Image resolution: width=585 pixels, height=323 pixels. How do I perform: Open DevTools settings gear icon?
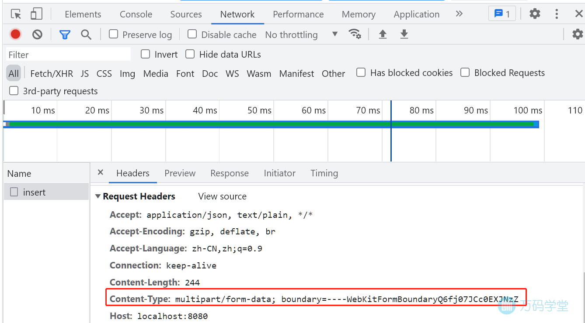535,14
